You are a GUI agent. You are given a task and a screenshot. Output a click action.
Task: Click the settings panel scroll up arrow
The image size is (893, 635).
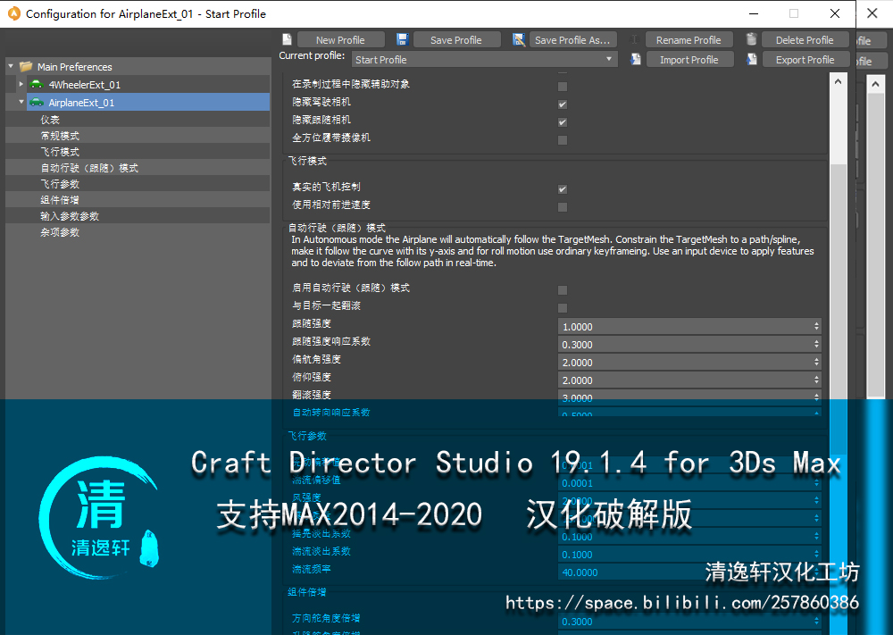(838, 81)
